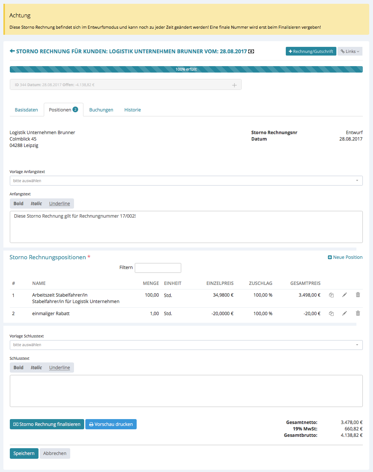Toggle Bold in the Anfangstext toolbar

click(18, 204)
